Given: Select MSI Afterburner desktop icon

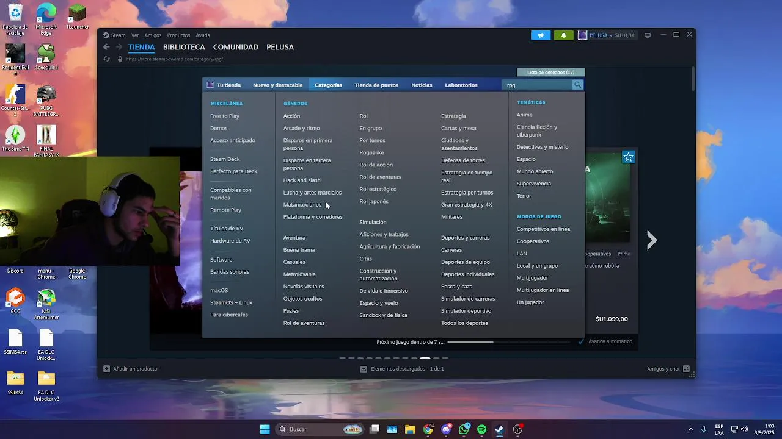Looking at the screenshot, I should (46, 304).
